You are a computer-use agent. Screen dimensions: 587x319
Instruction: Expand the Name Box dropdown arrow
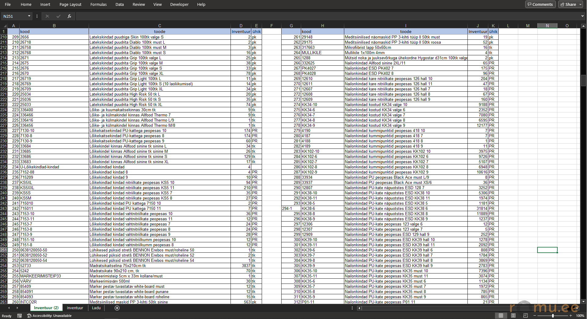tap(29, 16)
